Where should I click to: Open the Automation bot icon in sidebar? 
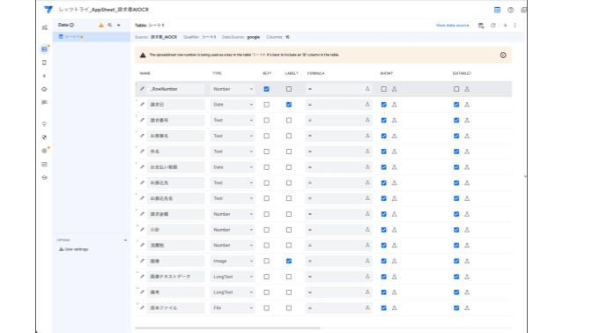tap(45, 90)
